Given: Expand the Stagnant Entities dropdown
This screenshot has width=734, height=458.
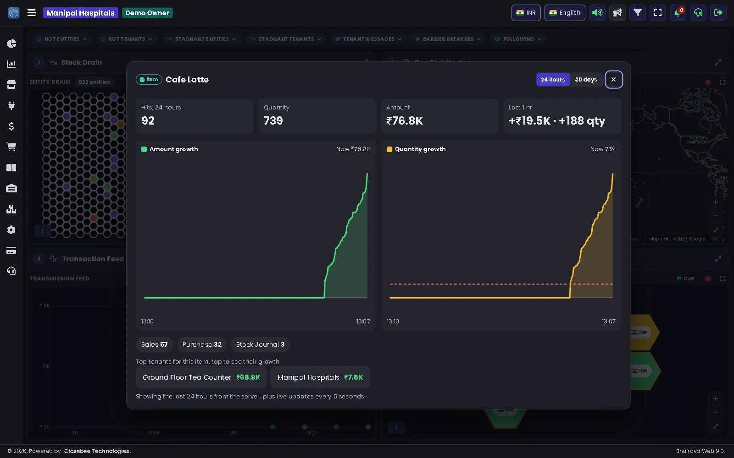Looking at the screenshot, I should point(201,39).
